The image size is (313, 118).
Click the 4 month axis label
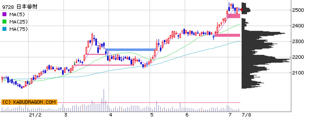pyautogui.click(x=111, y=115)
